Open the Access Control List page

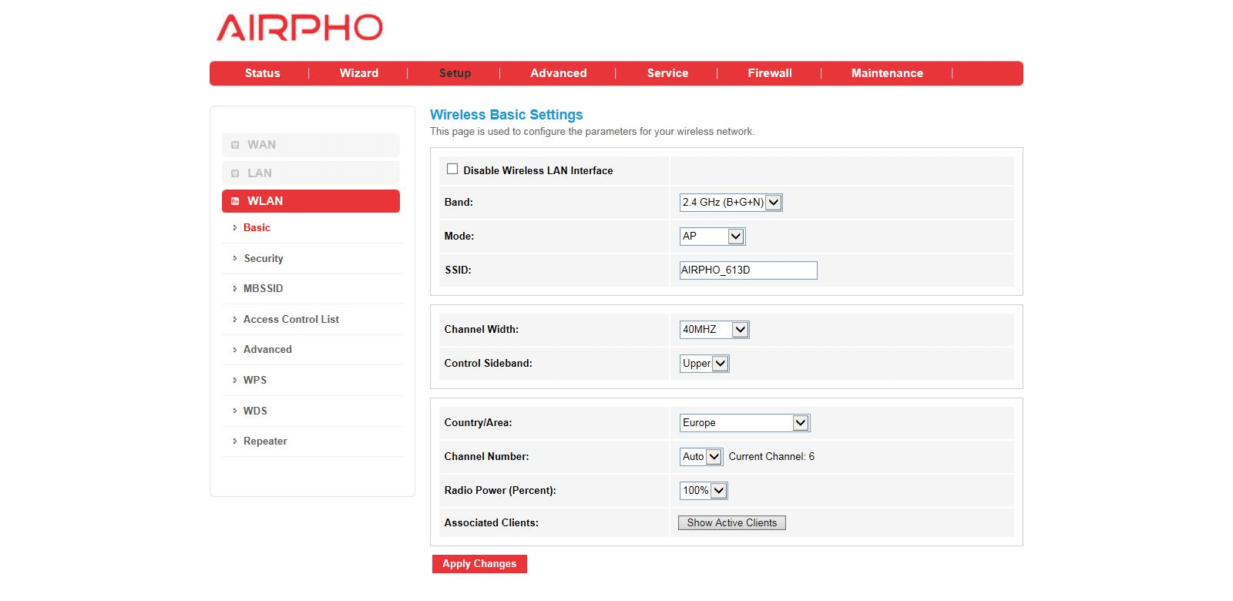(x=291, y=320)
